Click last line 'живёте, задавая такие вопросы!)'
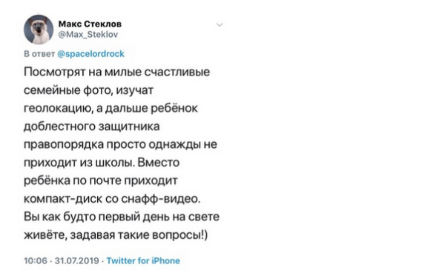This screenshot has width=425, height=270. click(x=116, y=235)
